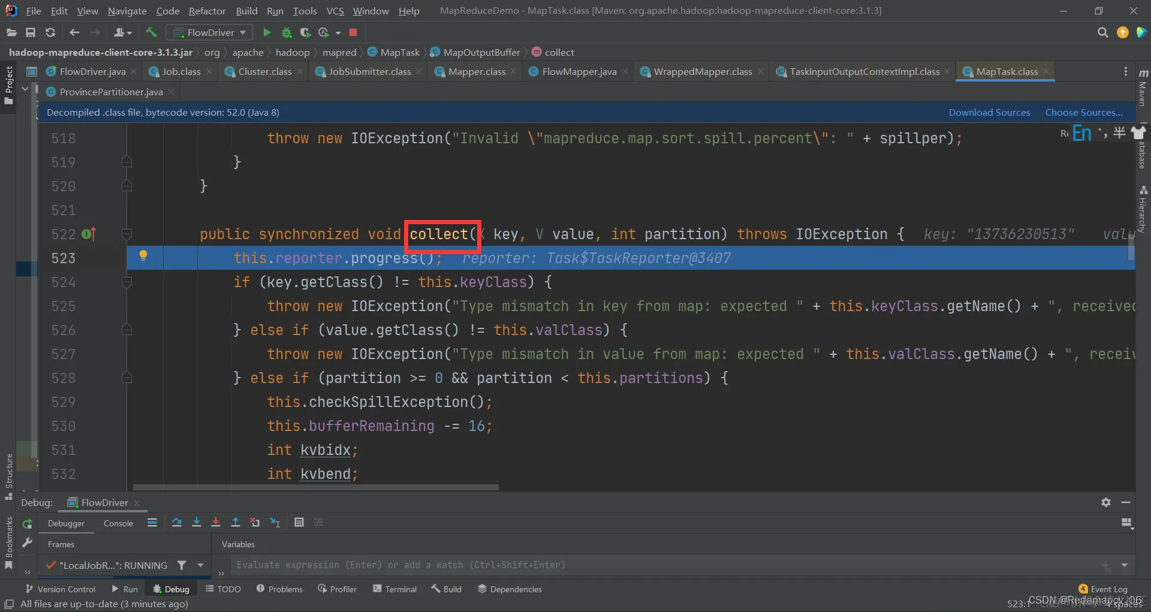Open the Event Log button
This screenshot has width=1151, height=612.
[1103, 589]
